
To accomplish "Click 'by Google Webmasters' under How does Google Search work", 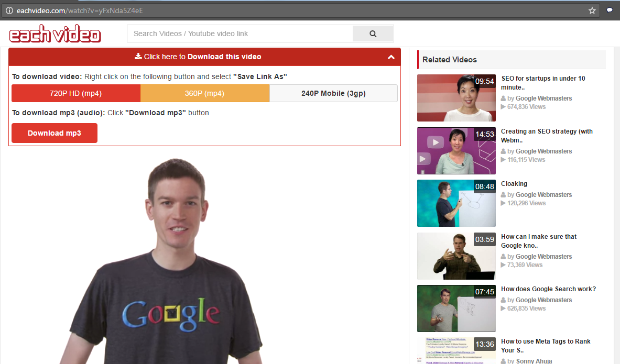I will [x=537, y=300].
